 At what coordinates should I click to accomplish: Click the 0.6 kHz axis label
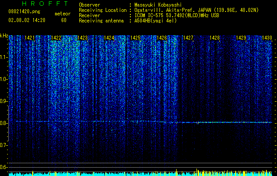[4, 167]
